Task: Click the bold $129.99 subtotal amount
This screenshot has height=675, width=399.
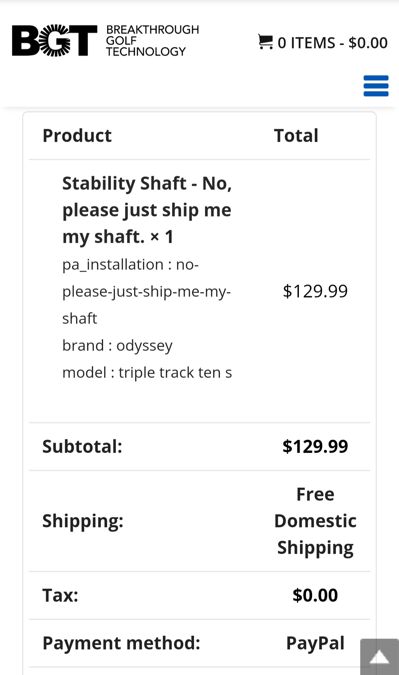Action: [315, 446]
